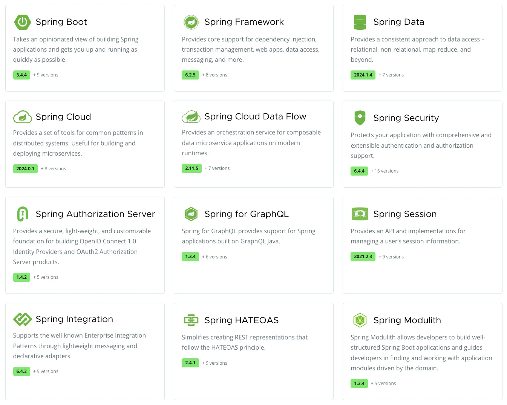Select version badge 6.2.5 for Spring Framework
The image size is (507, 405).
click(190, 75)
